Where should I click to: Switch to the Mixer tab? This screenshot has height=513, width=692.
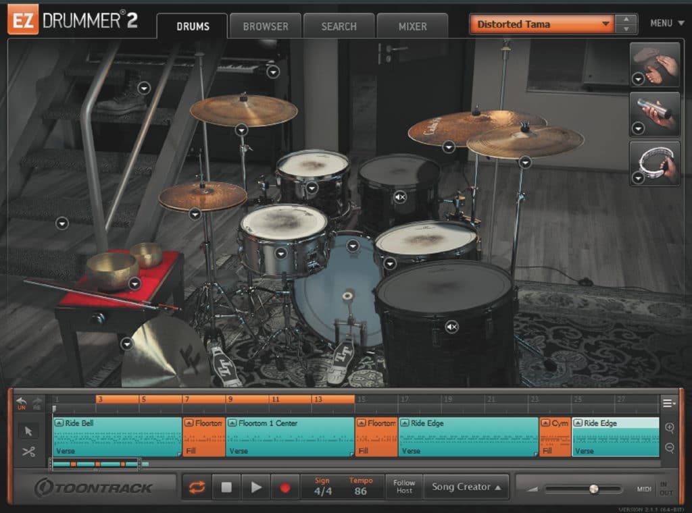(x=413, y=26)
